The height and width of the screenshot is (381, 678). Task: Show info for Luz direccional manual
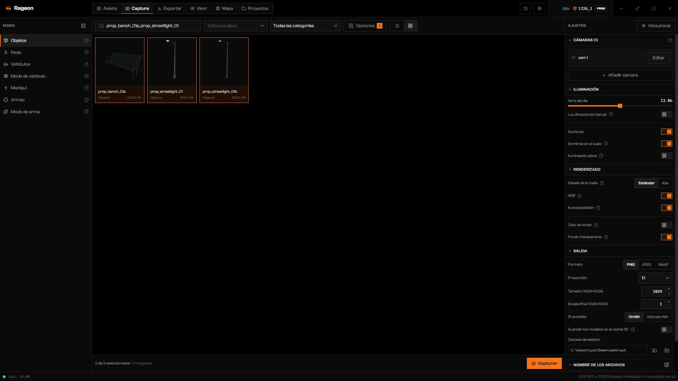pos(611,115)
